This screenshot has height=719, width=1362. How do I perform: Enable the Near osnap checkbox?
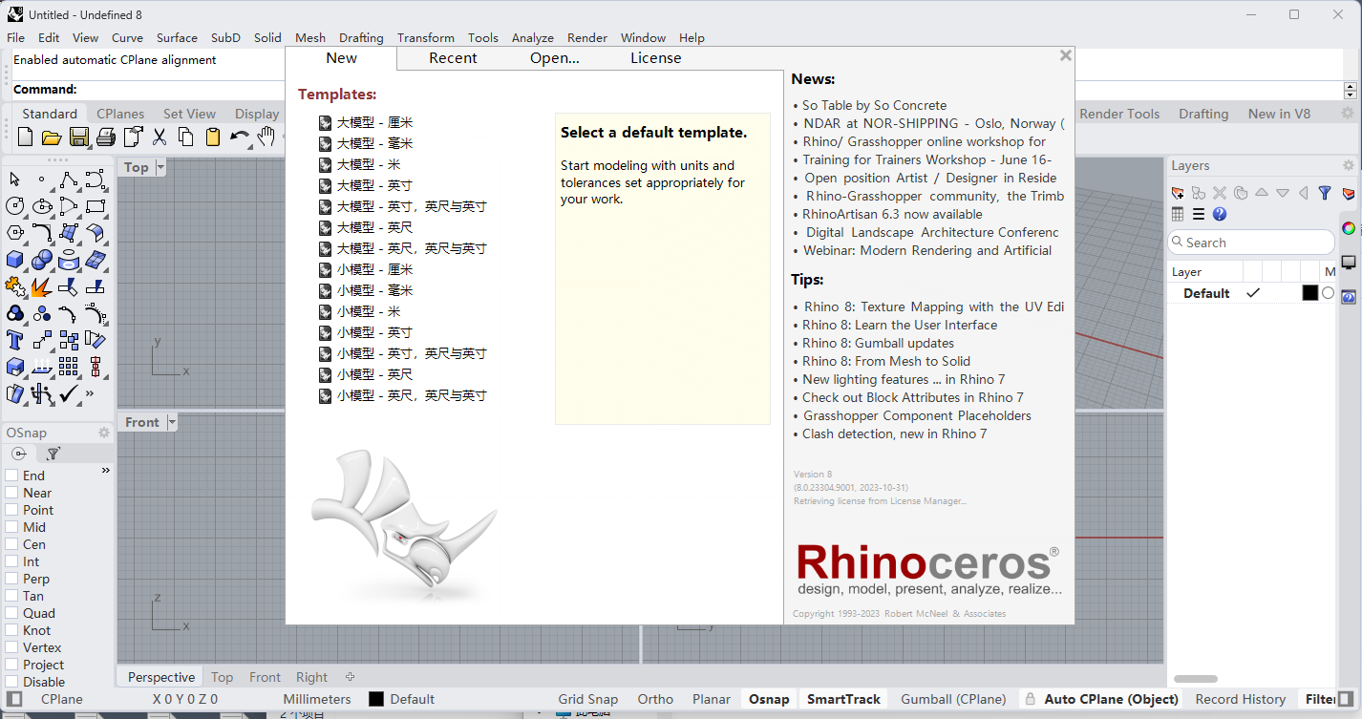[11, 493]
